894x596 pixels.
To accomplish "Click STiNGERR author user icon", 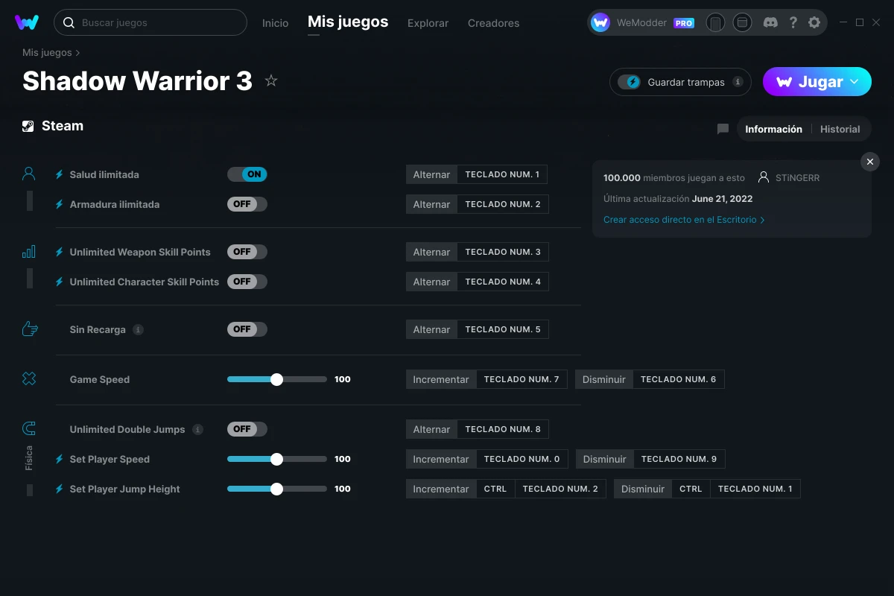I will (763, 177).
